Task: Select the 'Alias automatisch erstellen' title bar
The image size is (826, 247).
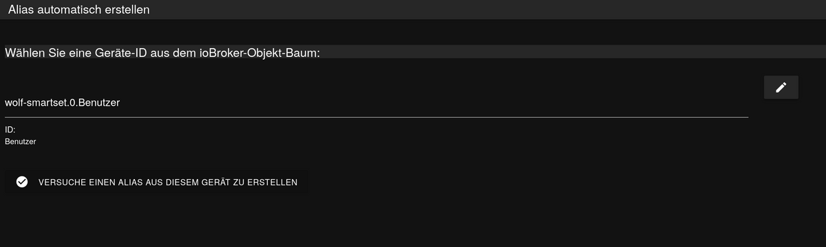Action: (413, 10)
